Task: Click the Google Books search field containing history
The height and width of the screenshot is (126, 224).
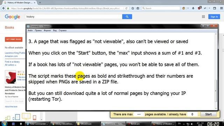Action: (x=73, y=17)
